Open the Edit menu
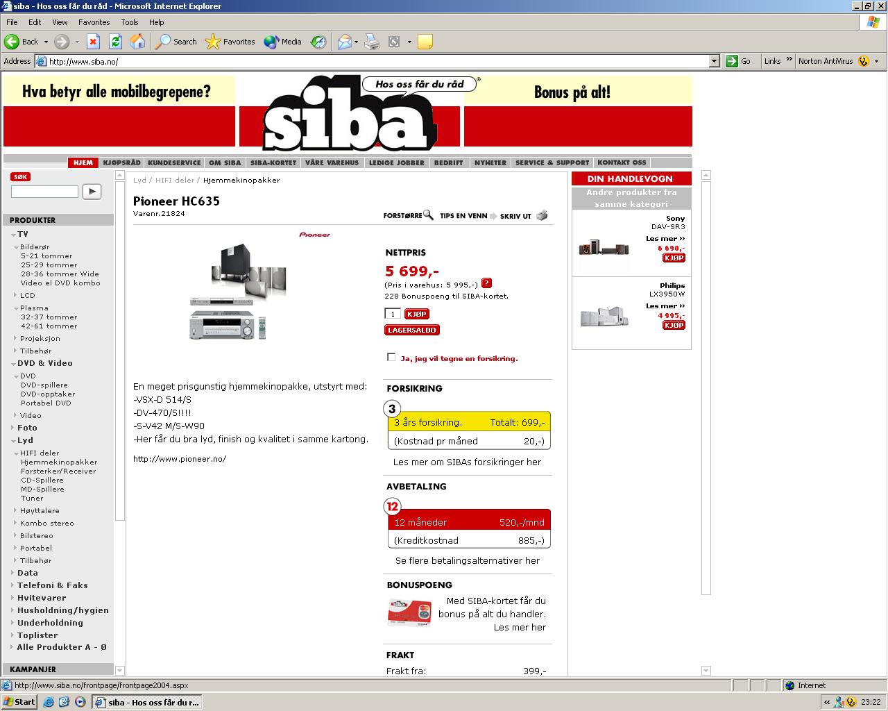Screen dimensions: 888x711 click(x=35, y=22)
